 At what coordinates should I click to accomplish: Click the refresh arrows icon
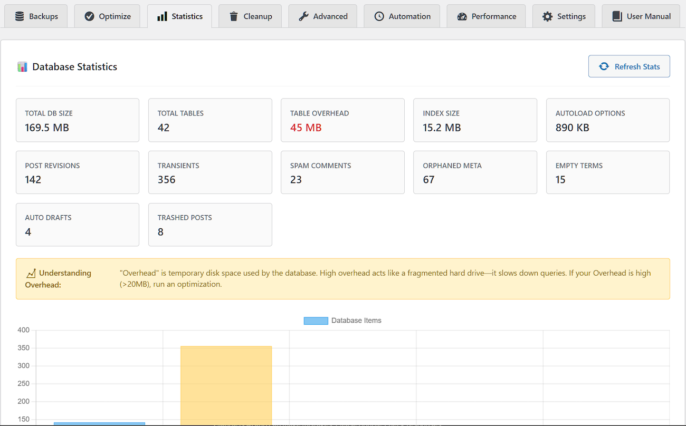(604, 66)
